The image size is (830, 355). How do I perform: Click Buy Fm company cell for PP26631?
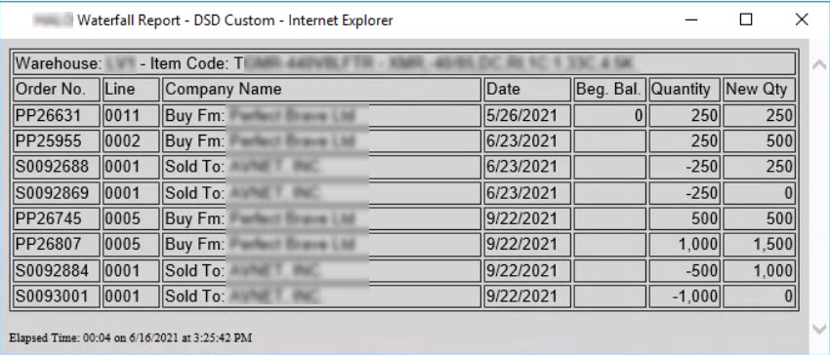[322, 115]
